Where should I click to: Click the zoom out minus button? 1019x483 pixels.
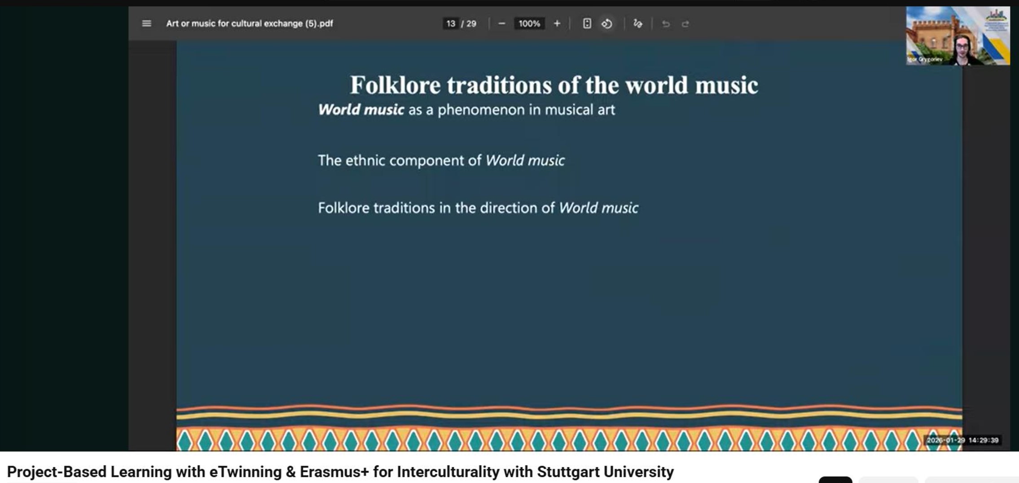pos(502,23)
